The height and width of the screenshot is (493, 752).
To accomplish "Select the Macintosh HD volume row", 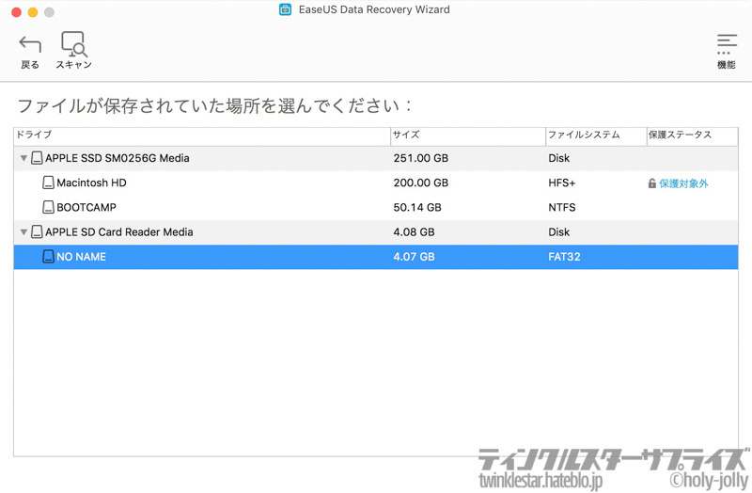I will click(376, 183).
